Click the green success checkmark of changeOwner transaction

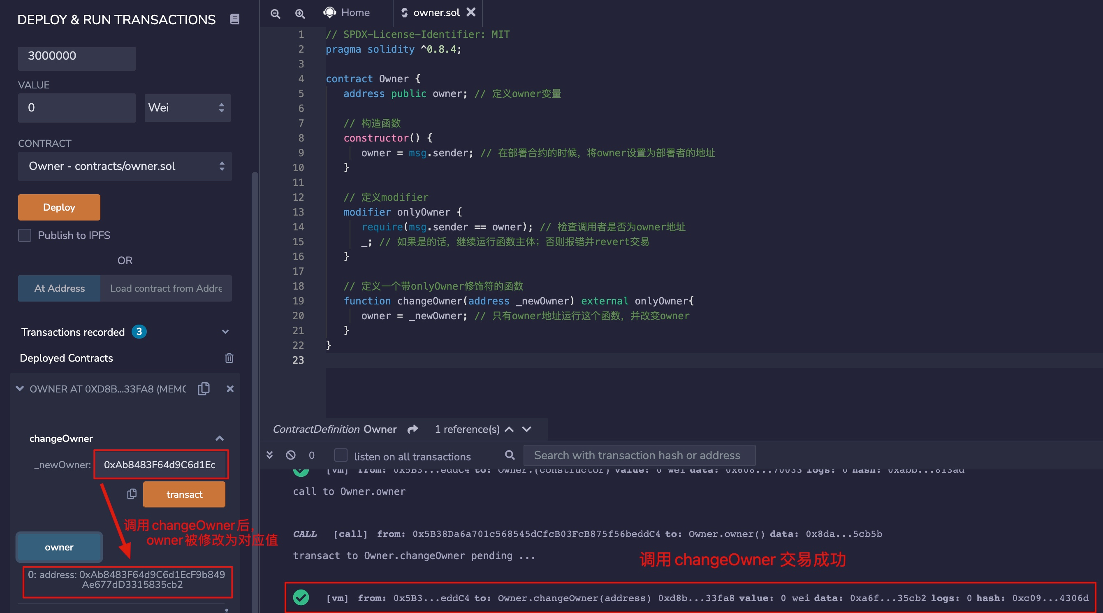(301, 598)
